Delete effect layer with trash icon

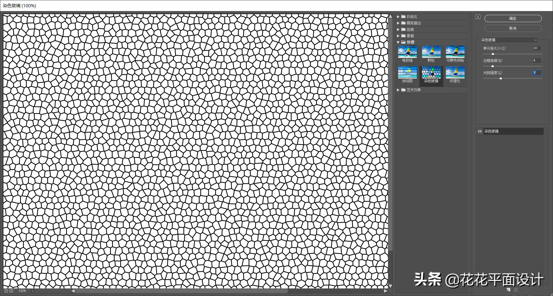coord(516,290)
